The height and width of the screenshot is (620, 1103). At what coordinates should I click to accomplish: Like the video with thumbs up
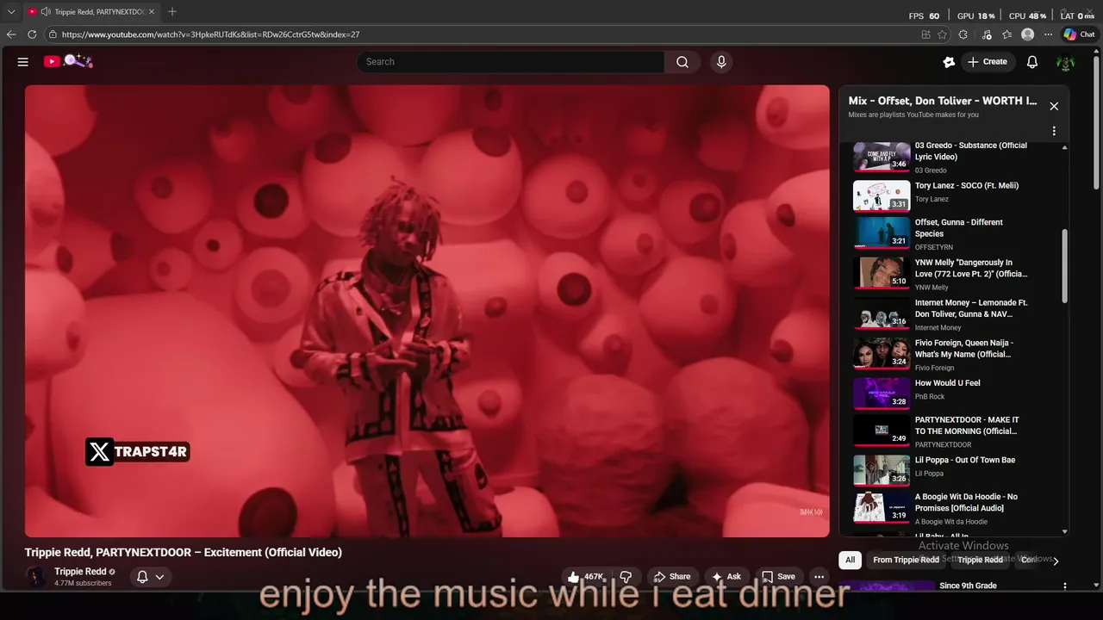585,577
